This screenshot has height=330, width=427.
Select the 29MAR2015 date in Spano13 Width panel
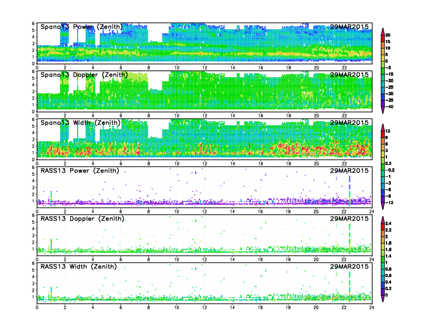(349, 122)
